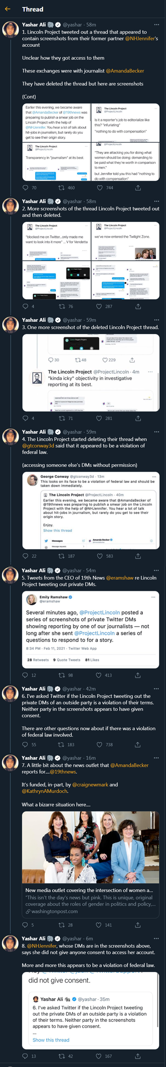
Task: Share tweet 7 about 19th News
Action: point(138,925)
